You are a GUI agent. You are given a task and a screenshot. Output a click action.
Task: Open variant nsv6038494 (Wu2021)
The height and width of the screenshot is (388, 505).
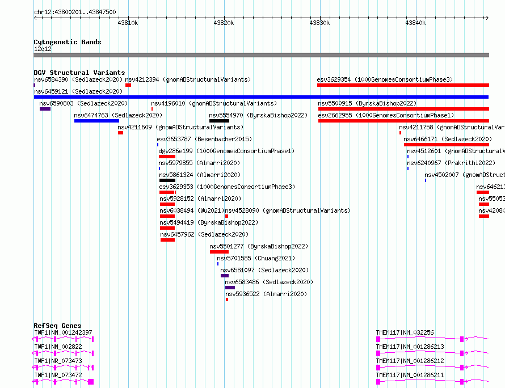(x=192, y=210)
